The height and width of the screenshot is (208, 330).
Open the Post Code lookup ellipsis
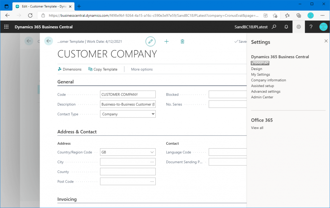152,182
